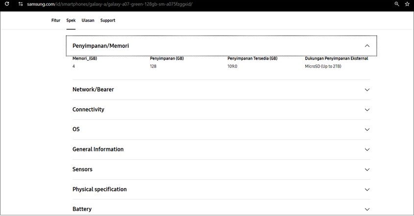Expand Physical specification using its chevron
Screen dimensions: 414x216
(x=367, y=190)
